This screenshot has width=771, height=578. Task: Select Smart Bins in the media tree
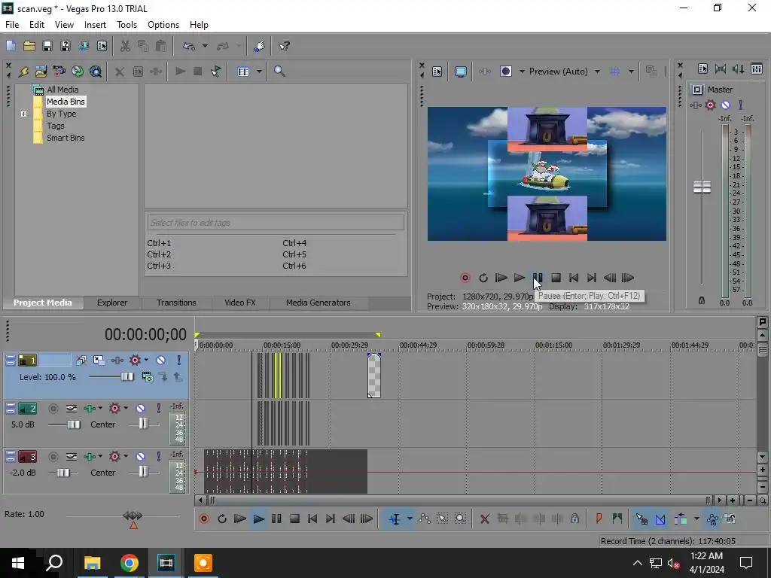click(66, 138)
